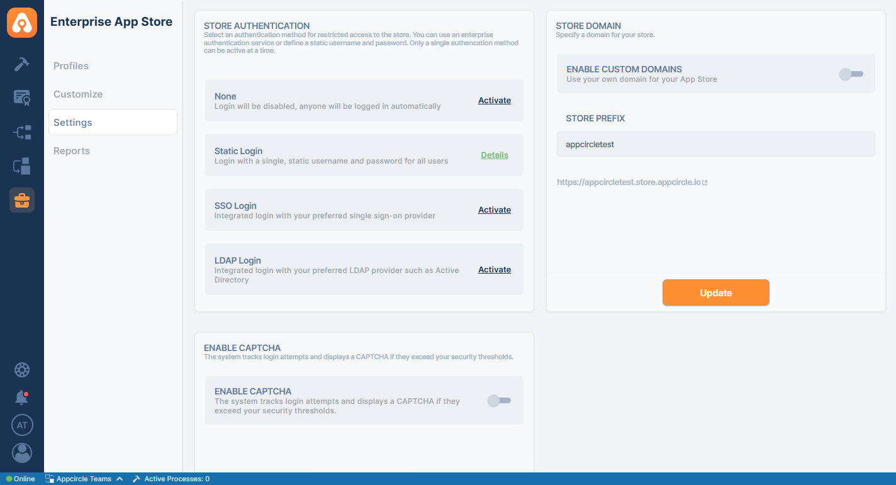896x485 pixels.
Task: Click the STORE PREFIX label
Action: pos(595,118)
